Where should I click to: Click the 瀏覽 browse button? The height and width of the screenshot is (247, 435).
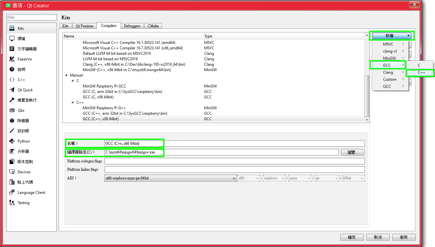click(x=352, y=152)
